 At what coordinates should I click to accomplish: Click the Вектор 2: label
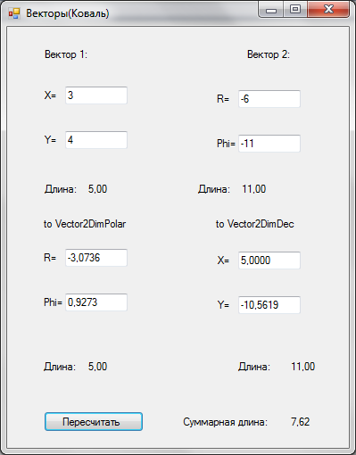tap(269, 54)
